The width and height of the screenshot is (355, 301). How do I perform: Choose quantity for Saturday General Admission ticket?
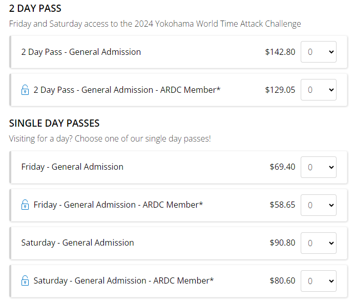(x=318, y=243)
